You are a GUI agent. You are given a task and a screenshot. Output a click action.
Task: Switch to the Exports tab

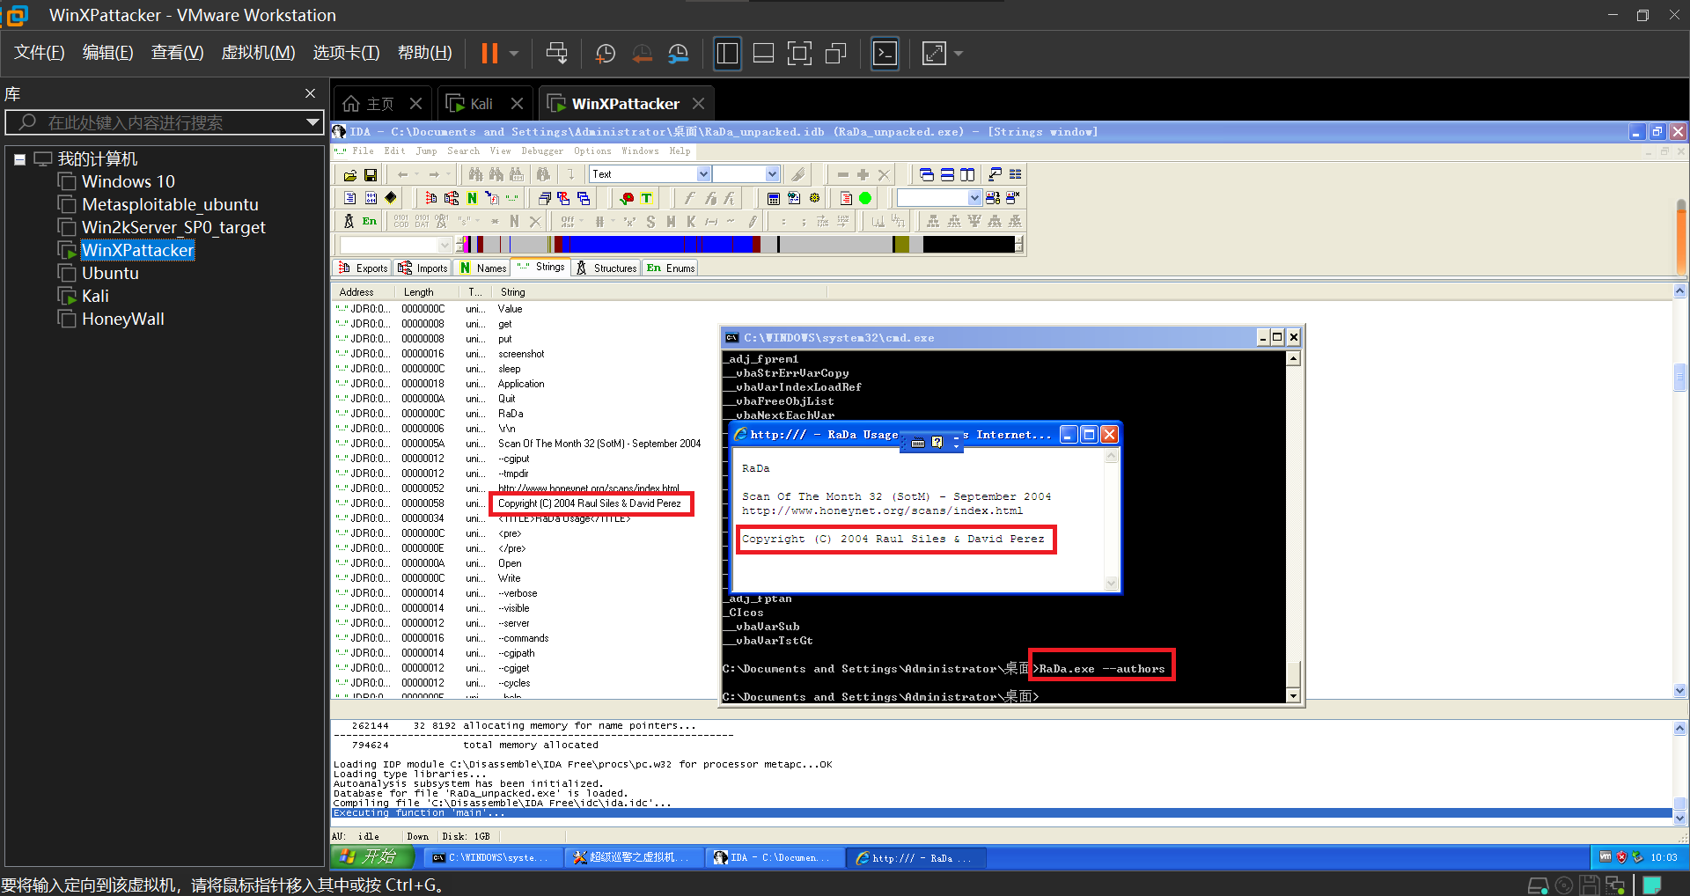[x=363, y=268]
